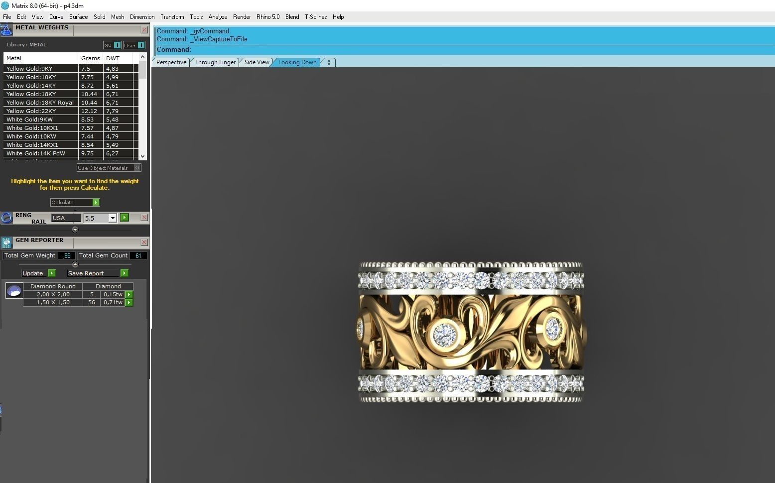Switch to the Side View tab
The image size is (775, 483).
(x=257, y=62)
